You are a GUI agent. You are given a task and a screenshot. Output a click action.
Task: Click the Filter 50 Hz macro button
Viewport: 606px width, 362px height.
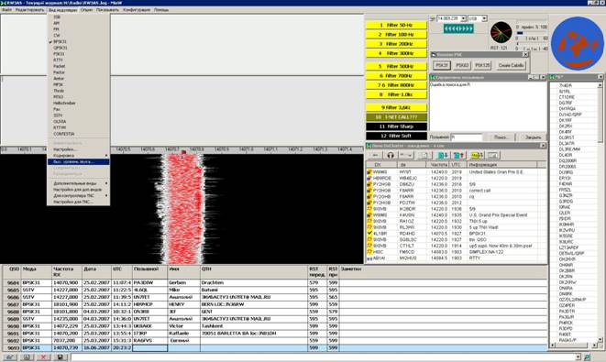[396, 25]
